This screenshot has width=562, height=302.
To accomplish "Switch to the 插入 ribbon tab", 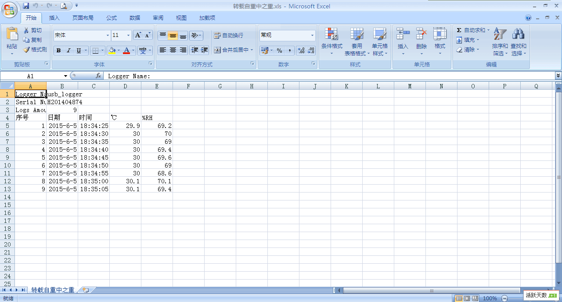I will pyautogui.click(x=54, y=18).
